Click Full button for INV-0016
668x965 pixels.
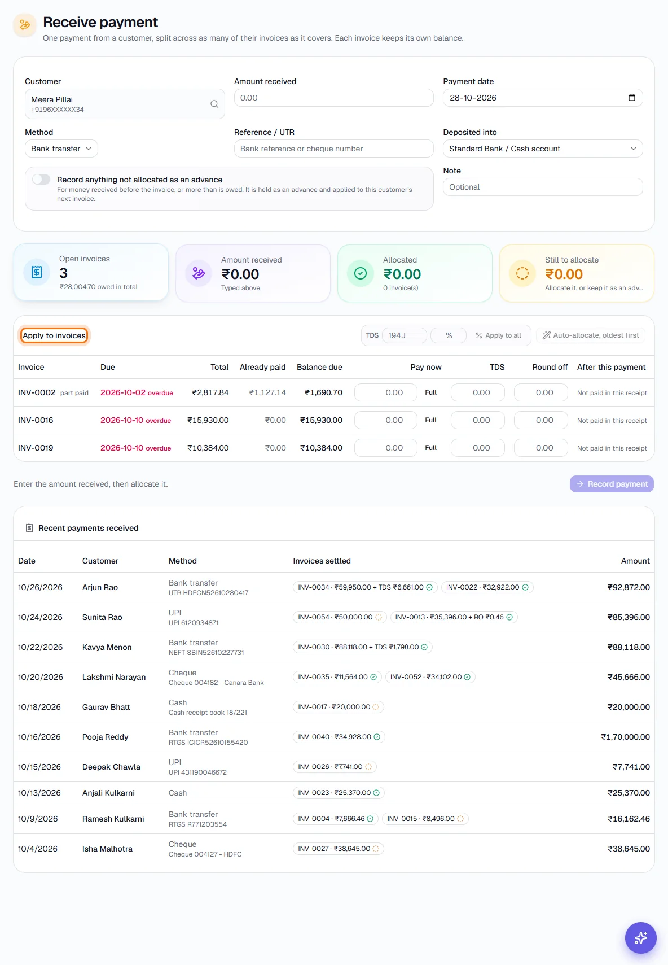click(431, 420)
